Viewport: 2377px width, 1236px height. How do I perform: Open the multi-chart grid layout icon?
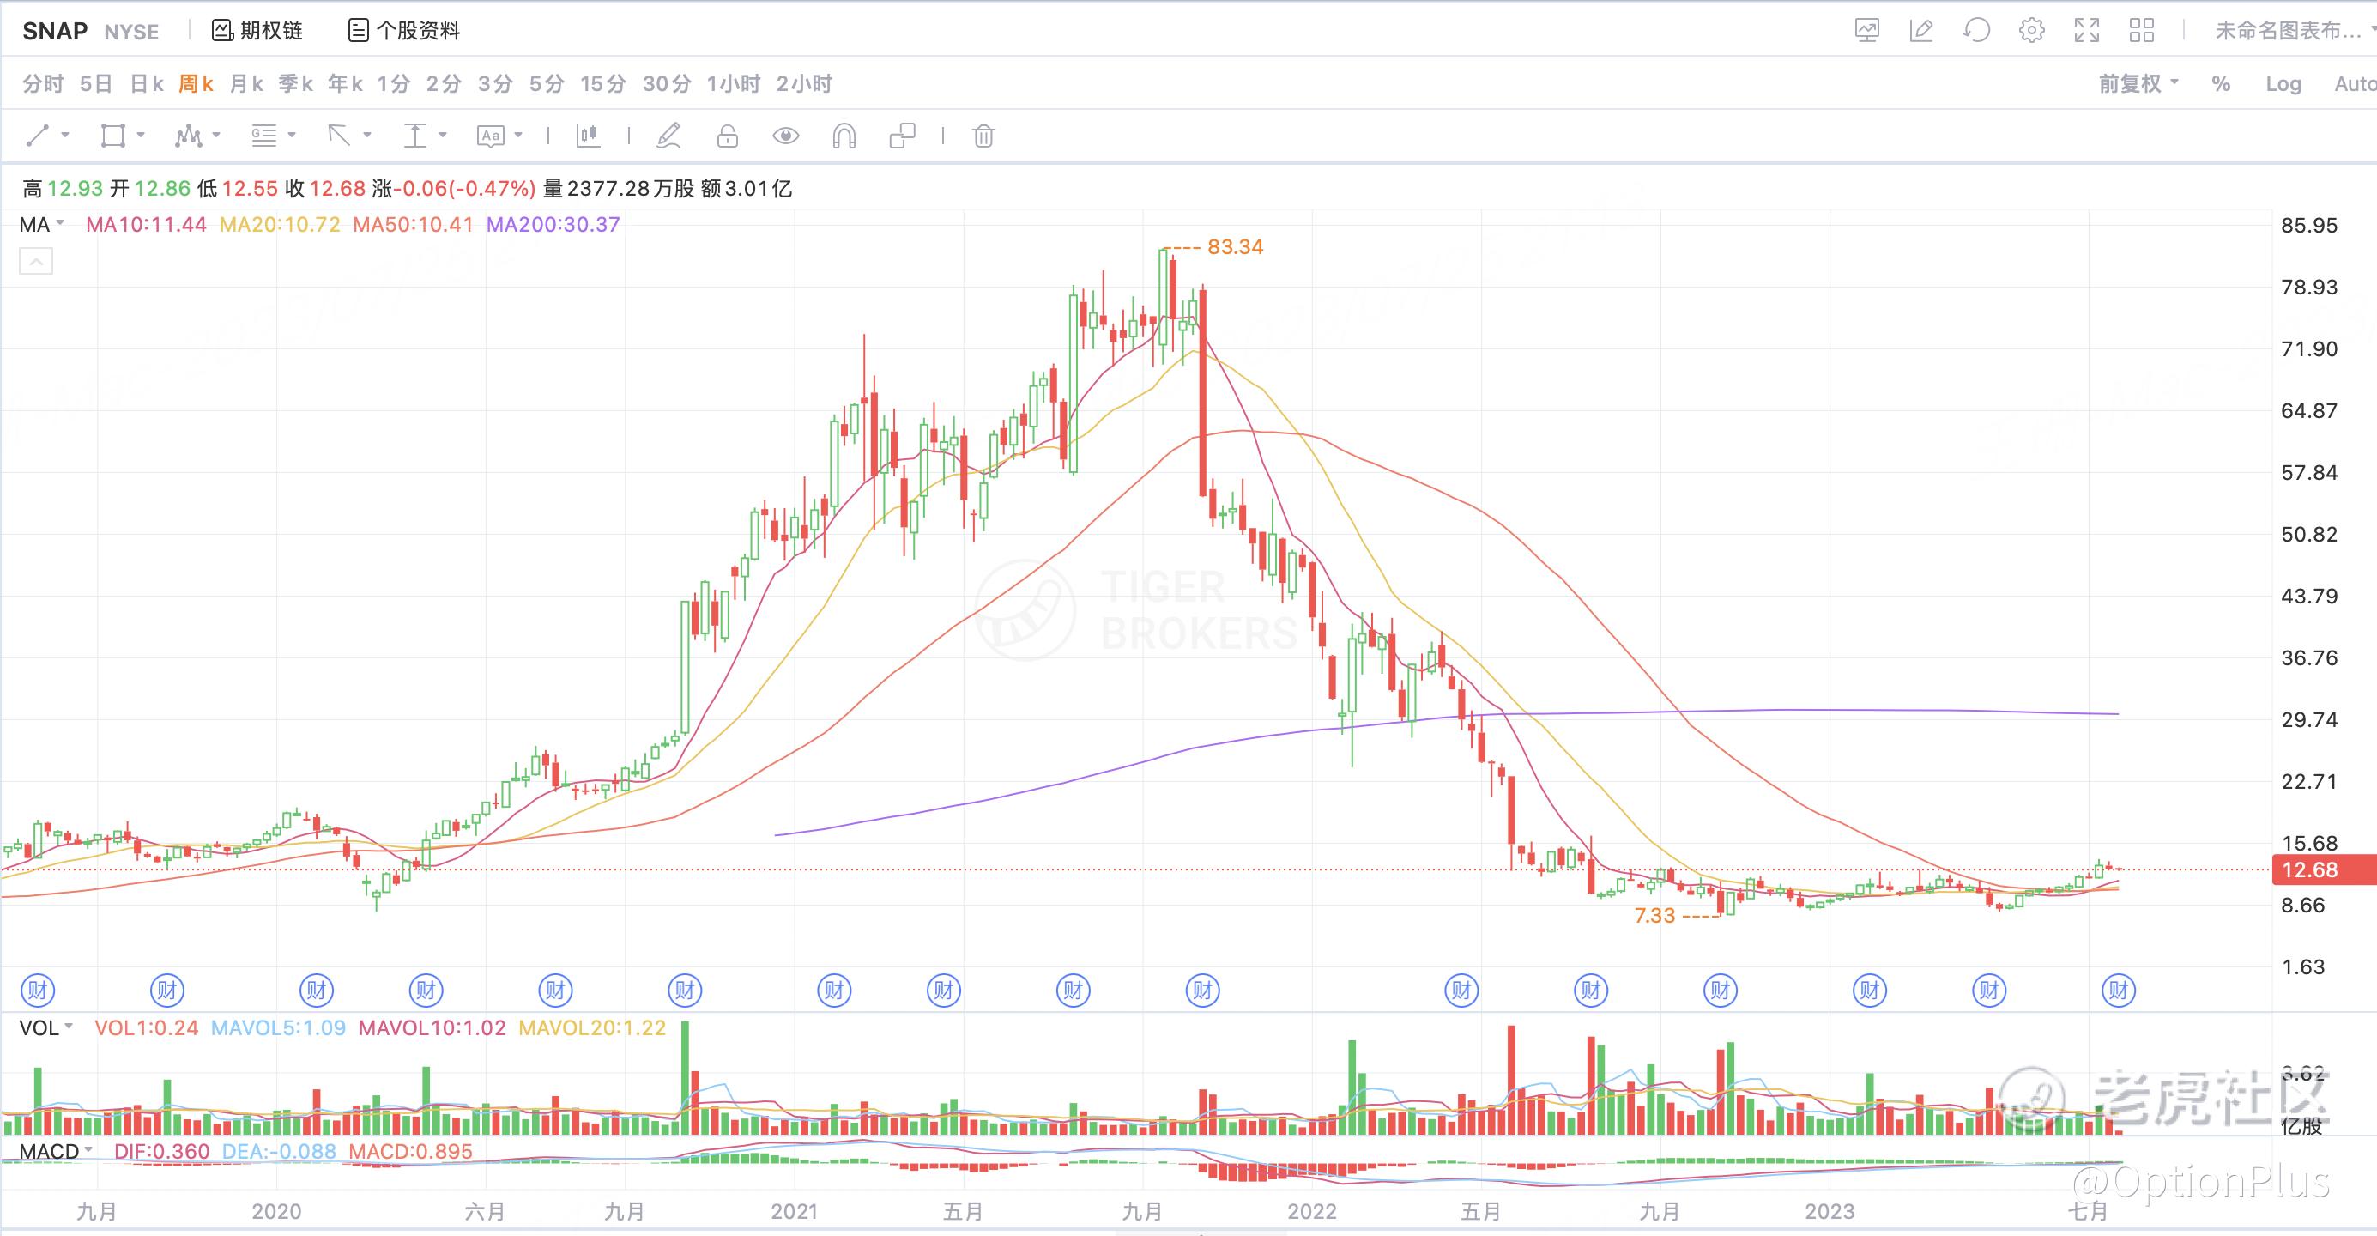(x=2141, y=30)
